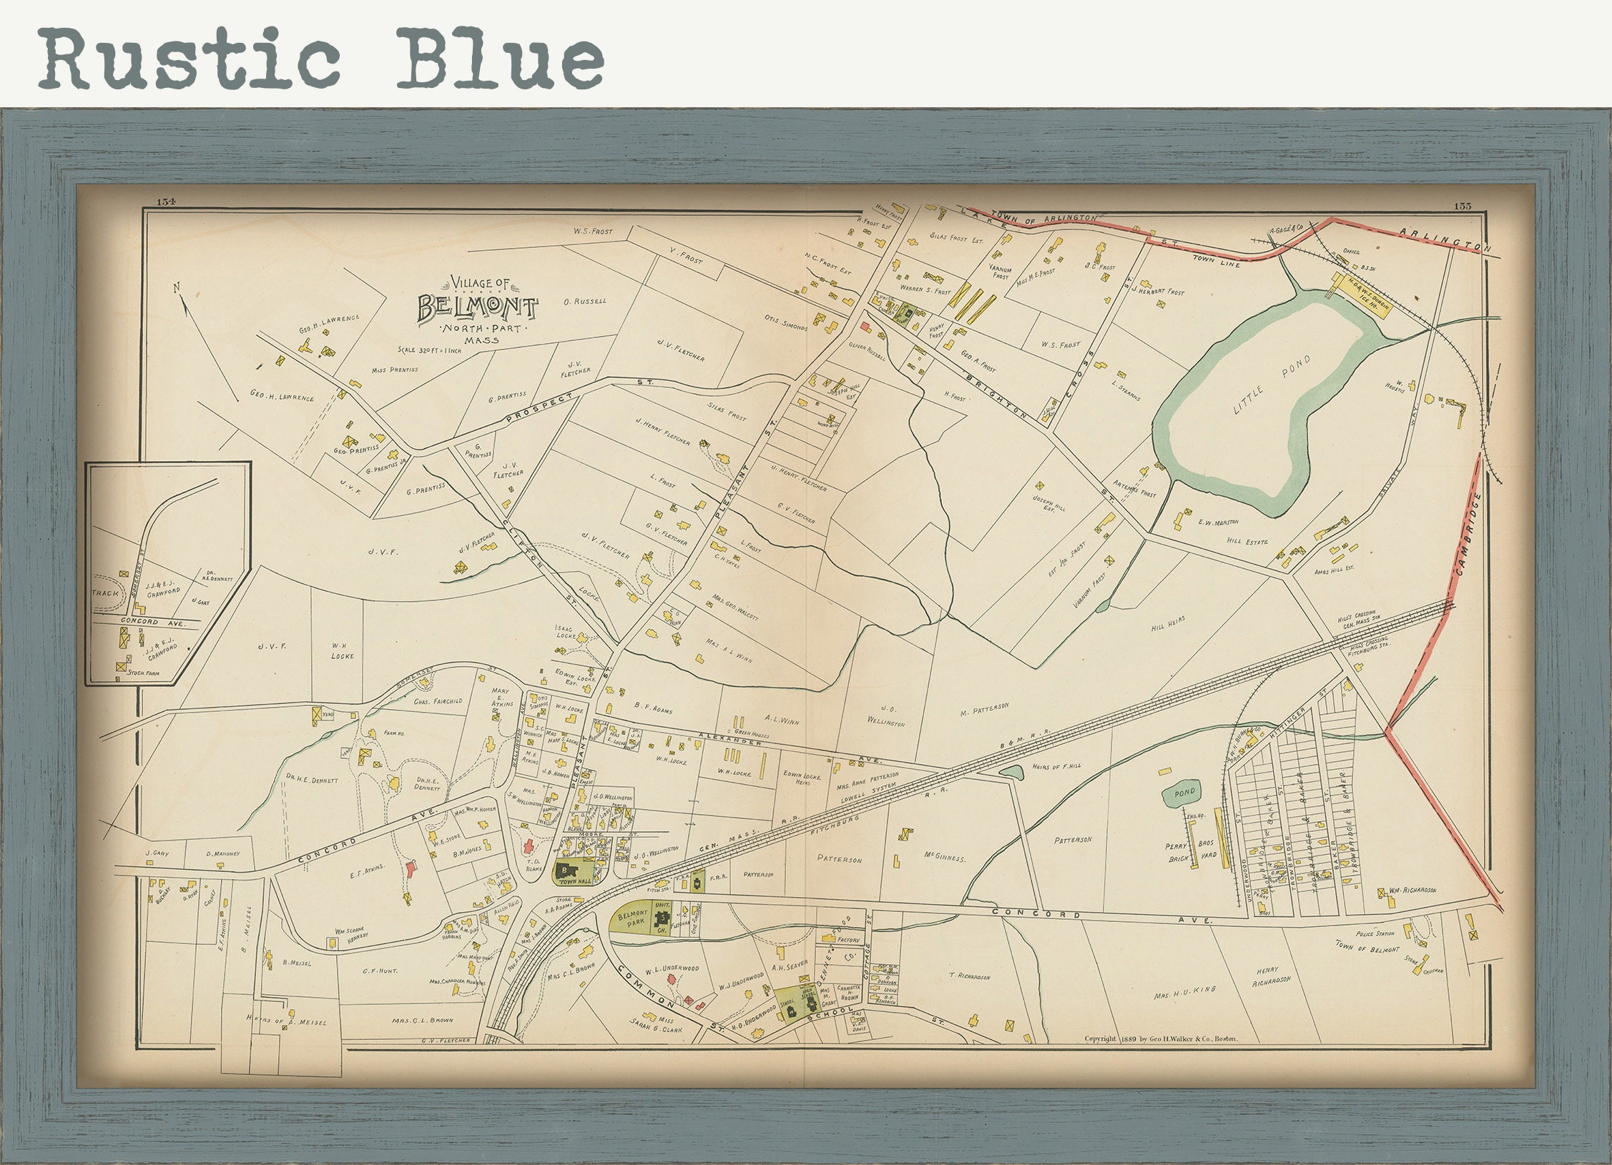Click the 'Chas. Fairchild' parcel name
The image size is (1612, 1165).
click(438, 701)
